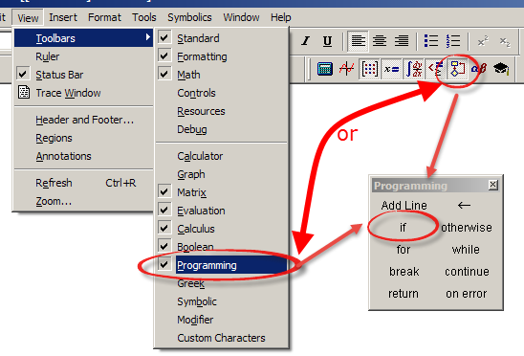Enable the Debug toolbar
This screenshot has height=356, width=524.
(x=221, y=129)
